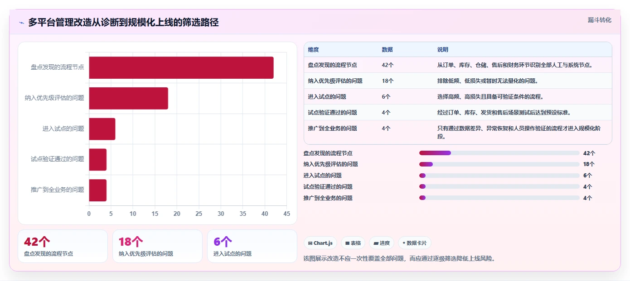Click the 纳入优先级评估的问题 progress bar
The image size is (630, 281).
[x=499, y=164]
